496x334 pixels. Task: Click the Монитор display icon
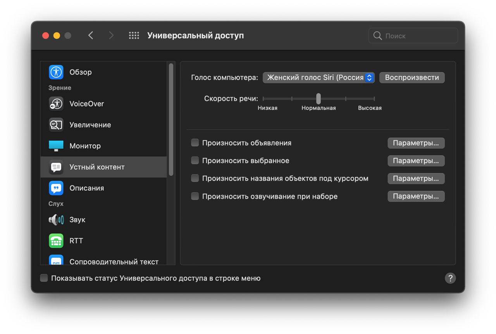(x=56, y=146)
